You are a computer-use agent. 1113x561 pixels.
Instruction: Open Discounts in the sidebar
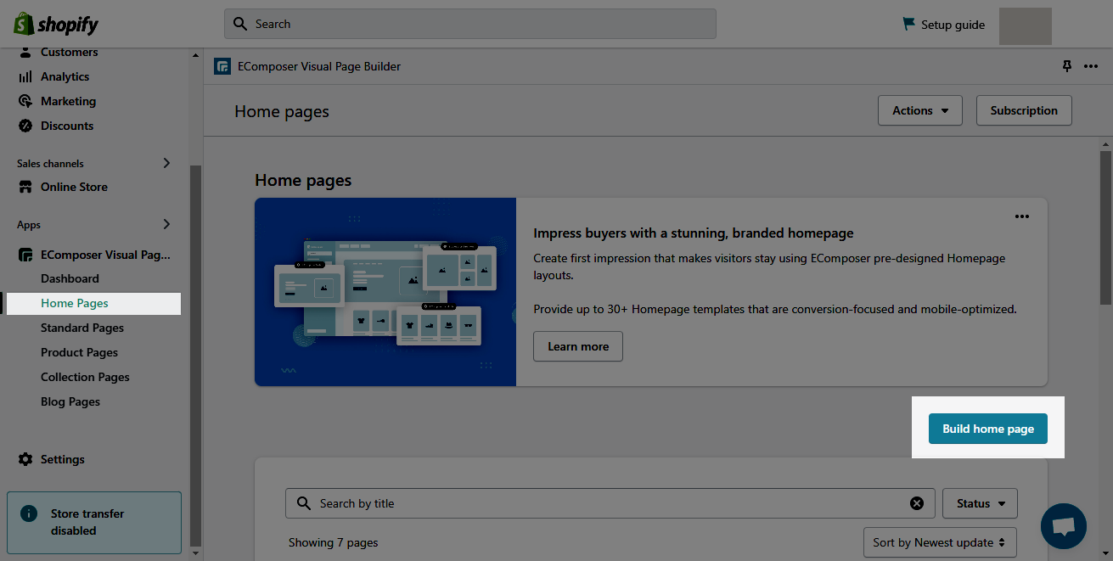67,126
